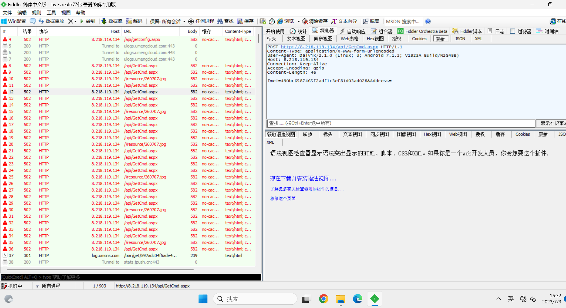Screen dimensions: 566x308
Task: Expand the X remove sessions dropdown
Action: (x=75, y=22)
